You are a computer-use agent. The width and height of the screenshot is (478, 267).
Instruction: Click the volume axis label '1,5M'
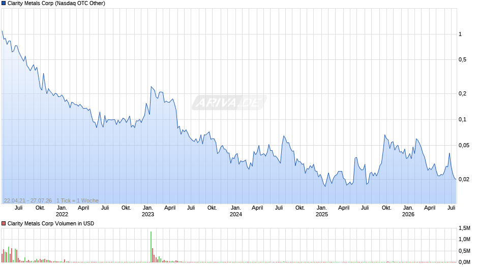(x=465, y=228)
